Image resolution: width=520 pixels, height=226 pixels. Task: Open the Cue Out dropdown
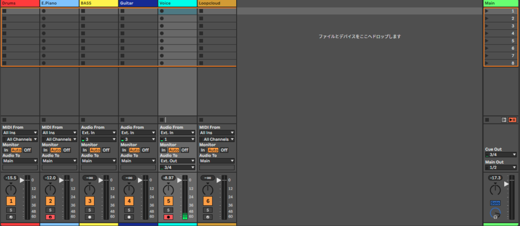tap(501, 155)
